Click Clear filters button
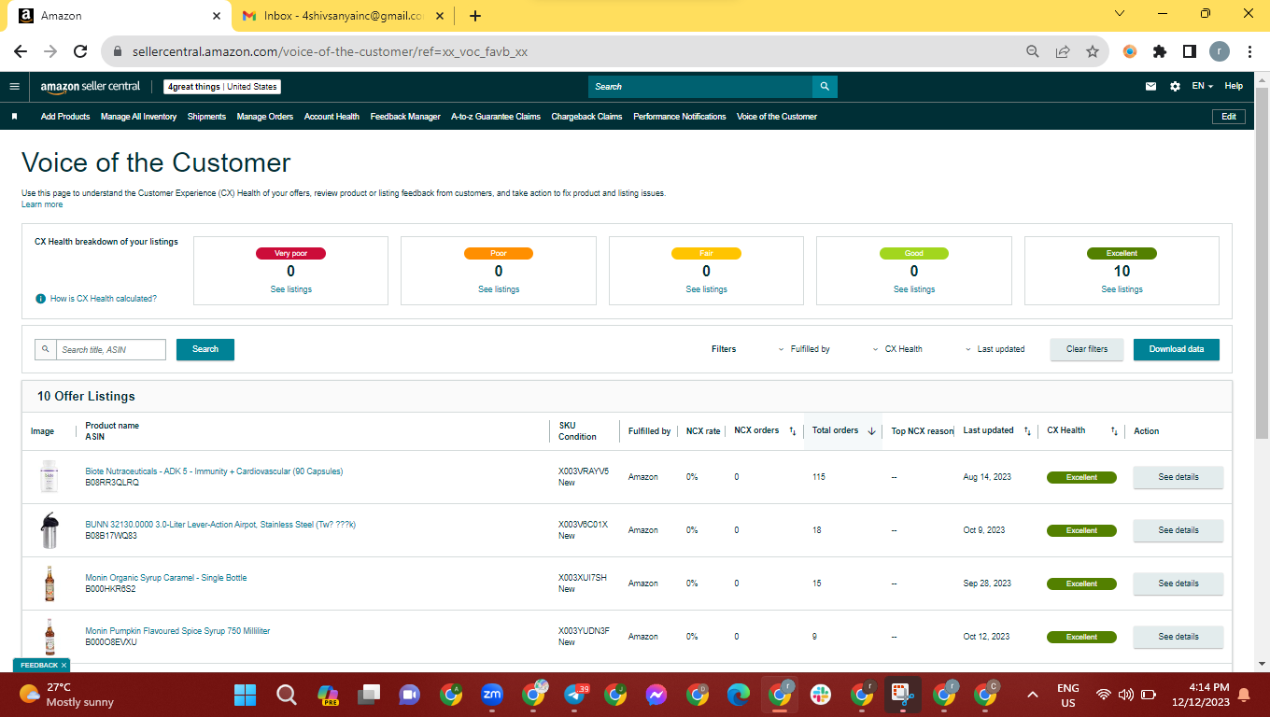The width and height of the screenshot is (1270, 717). coord(1087,349)
